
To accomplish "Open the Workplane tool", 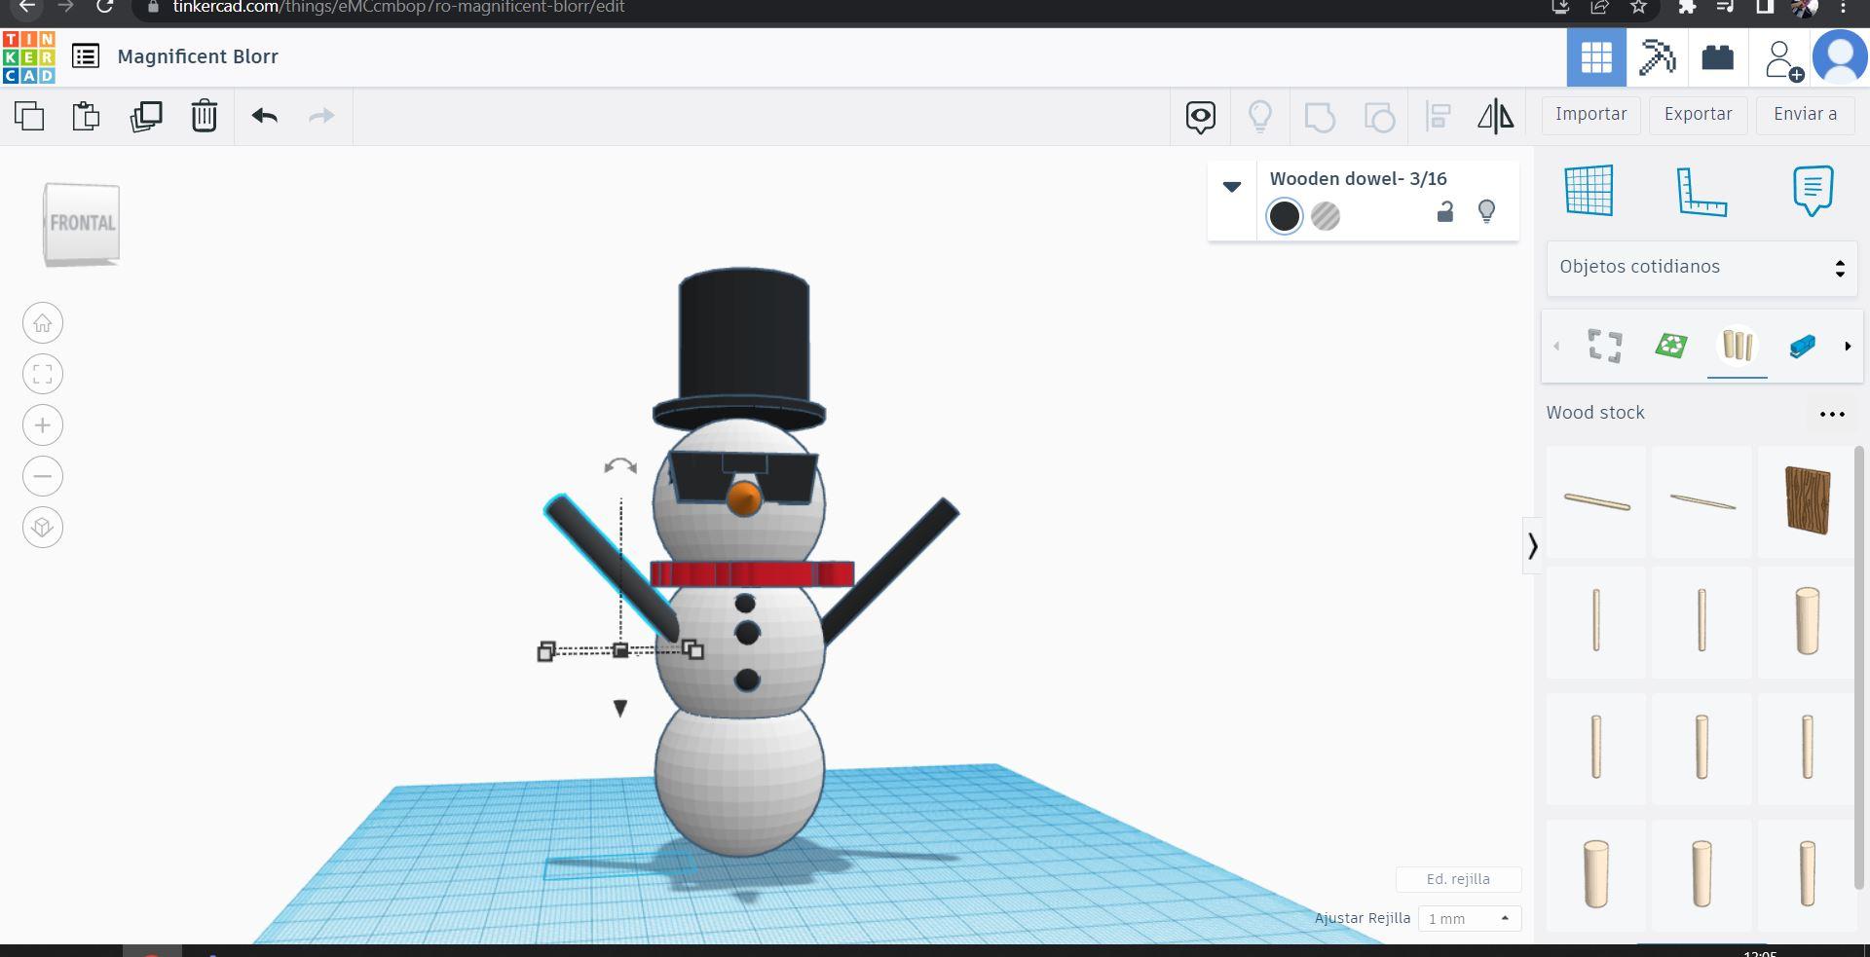I will pyautogui.click(x=1589, y=190).
